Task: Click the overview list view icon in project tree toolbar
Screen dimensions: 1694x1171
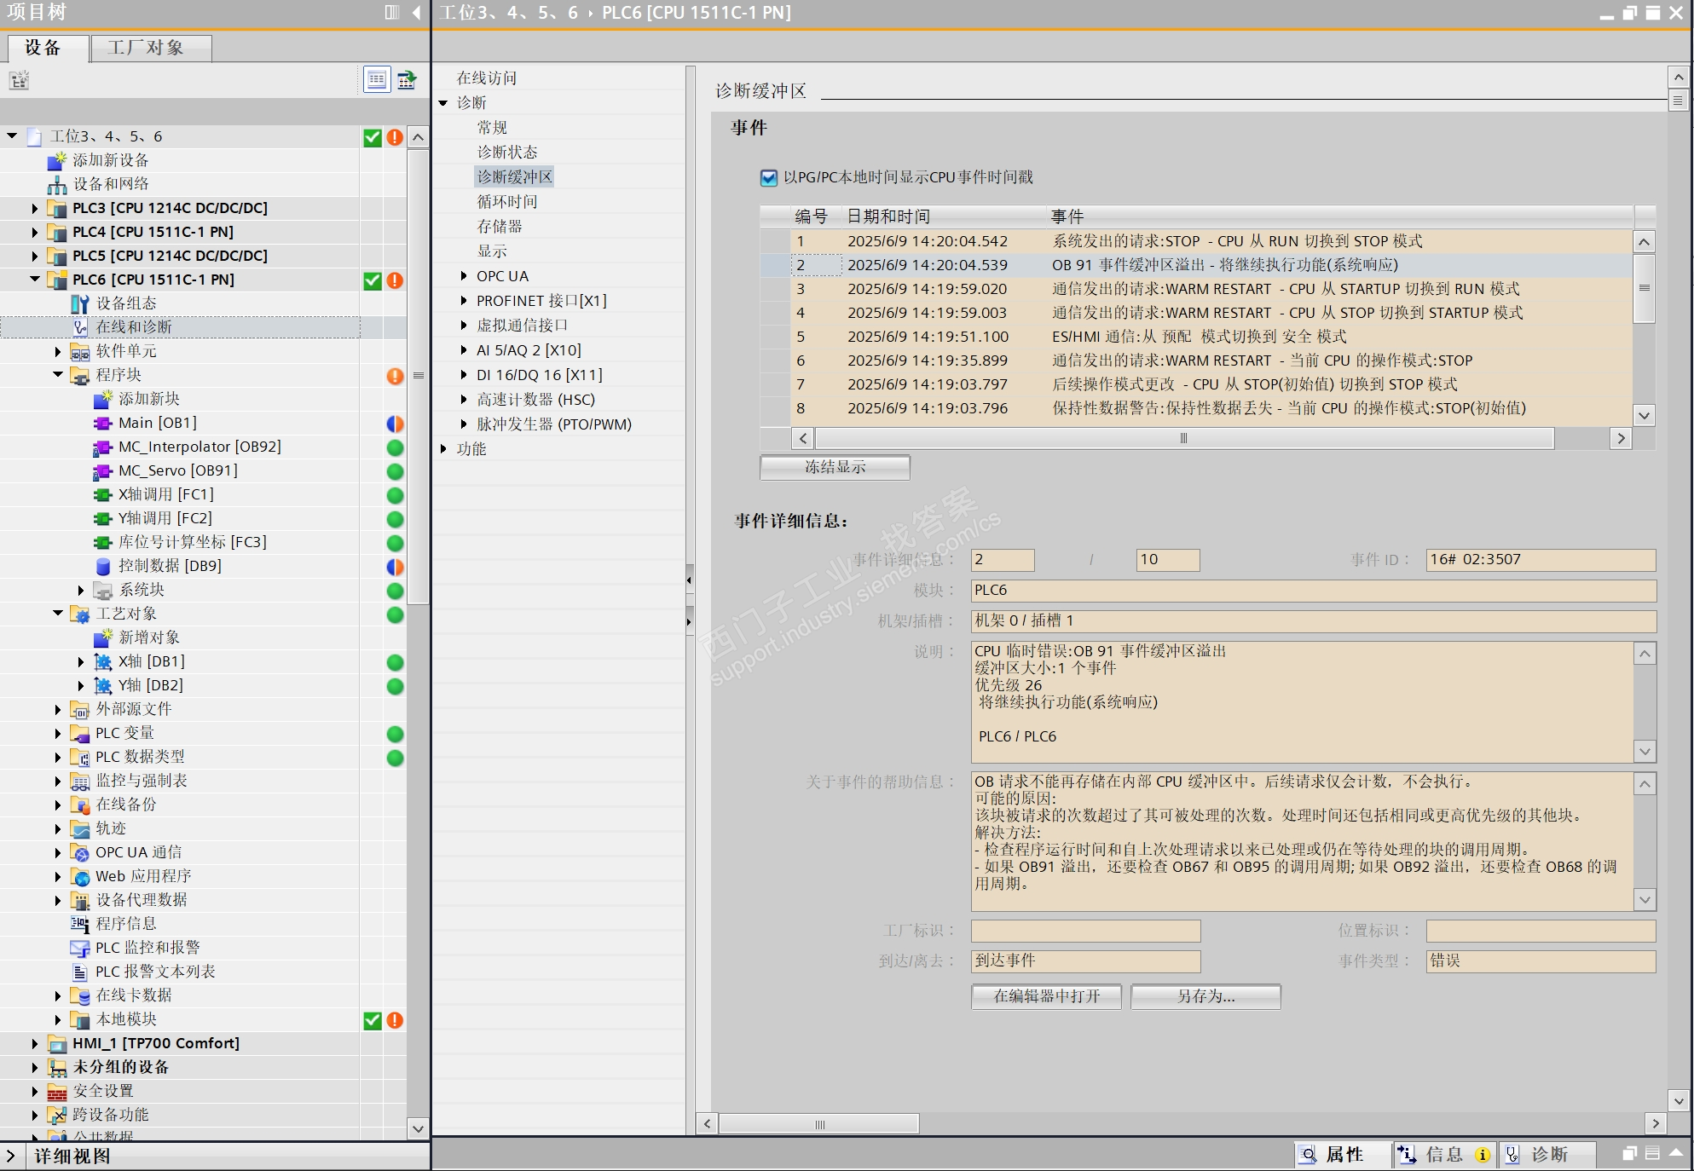Action: click(x=376, y=80)
